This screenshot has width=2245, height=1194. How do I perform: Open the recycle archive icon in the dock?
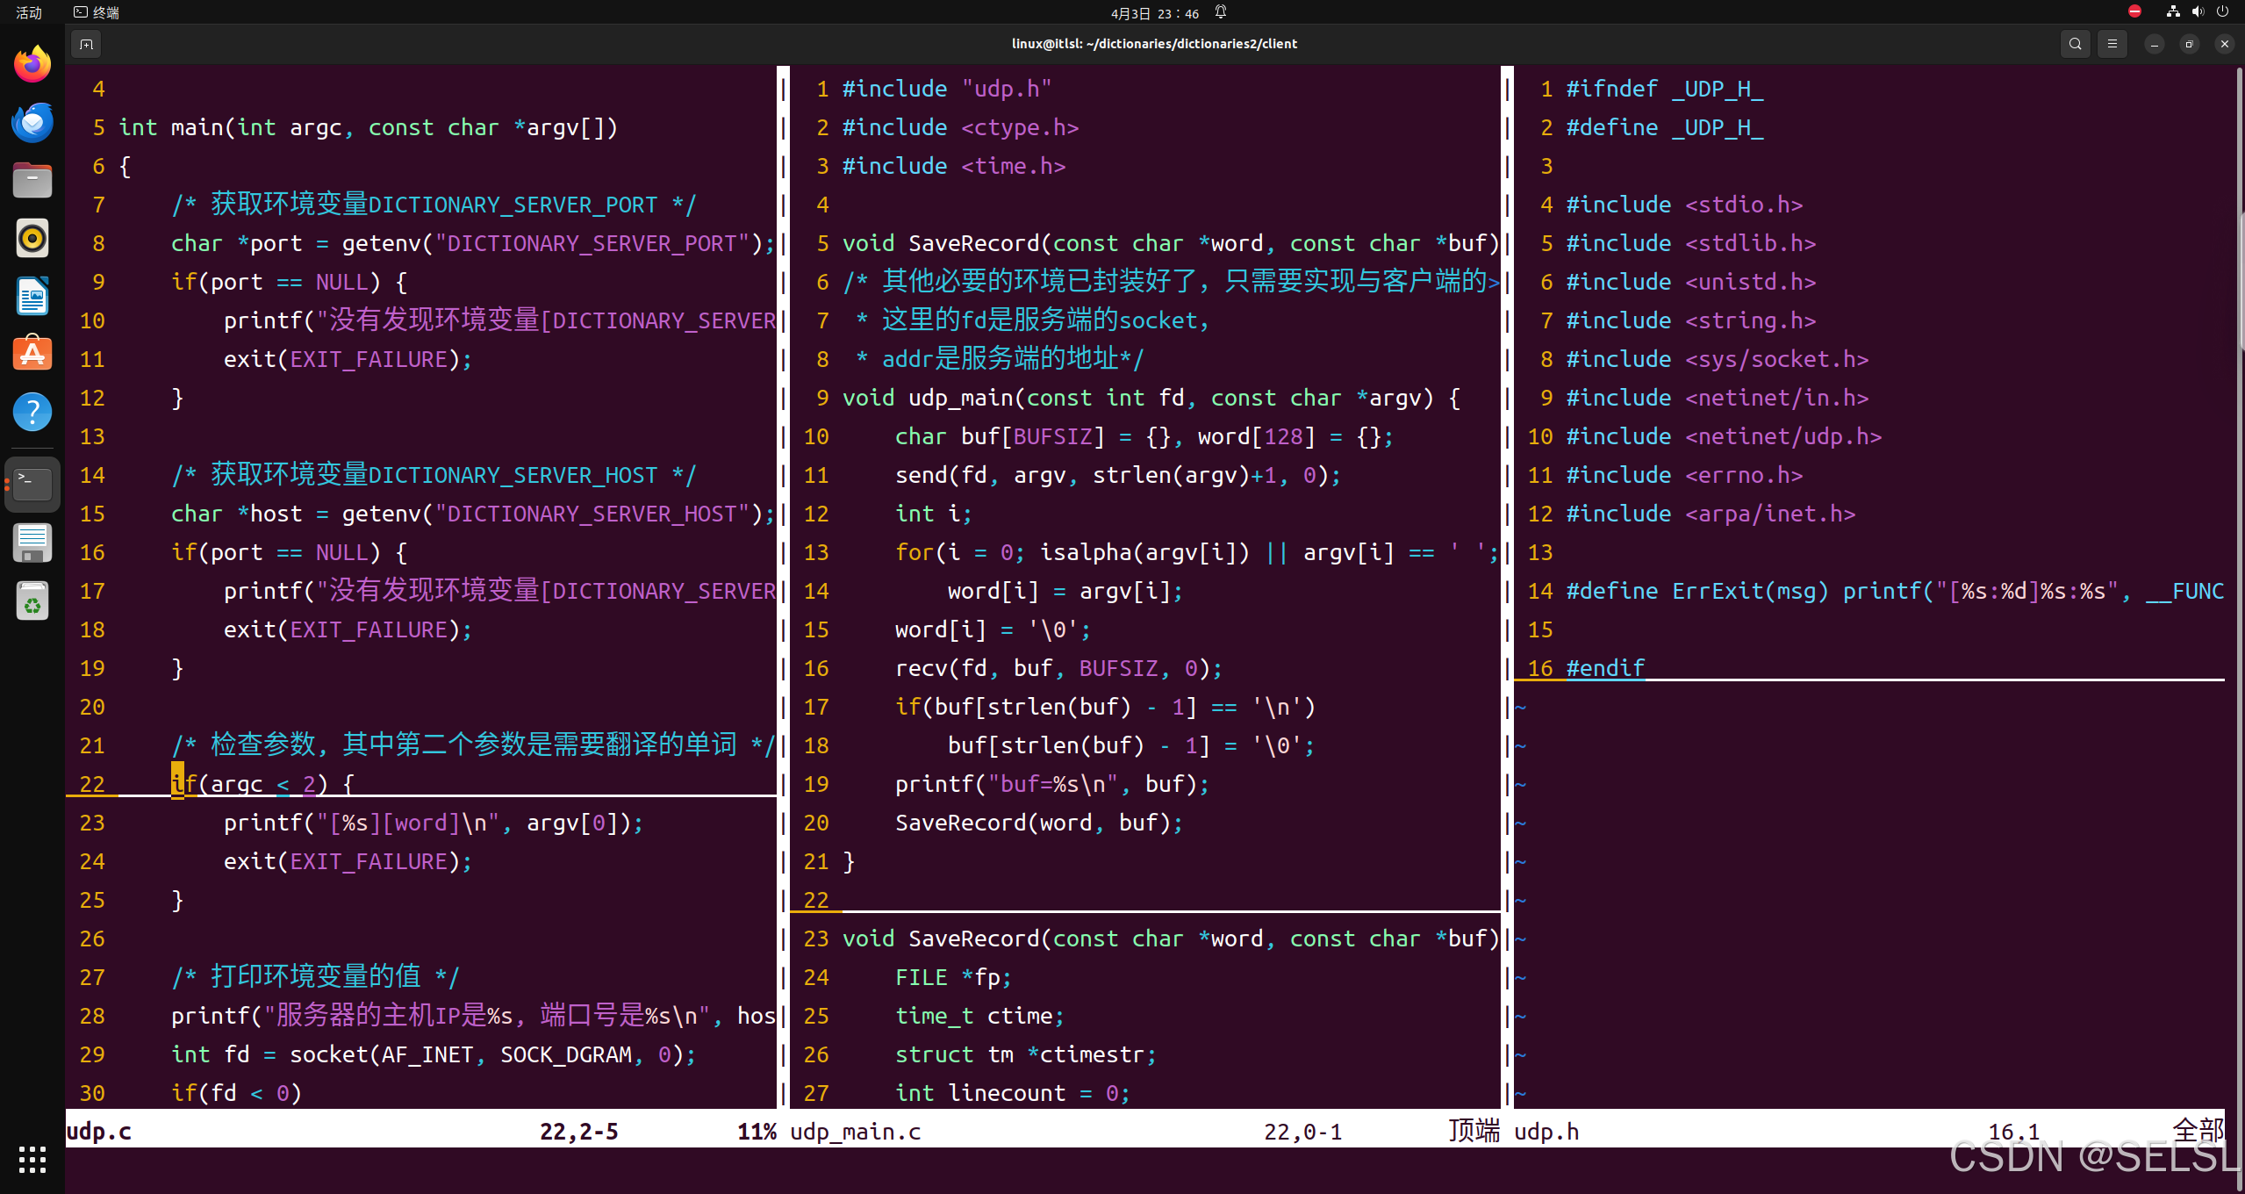(x=32, y=601)
